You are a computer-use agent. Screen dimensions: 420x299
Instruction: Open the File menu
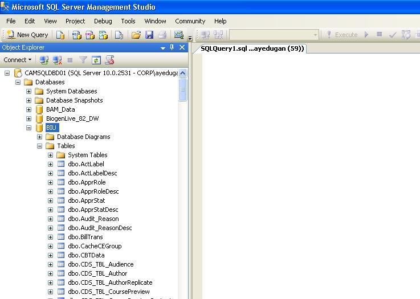coord(11,21)
